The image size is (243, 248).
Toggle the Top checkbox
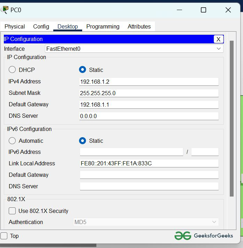[x=4, y=236]
